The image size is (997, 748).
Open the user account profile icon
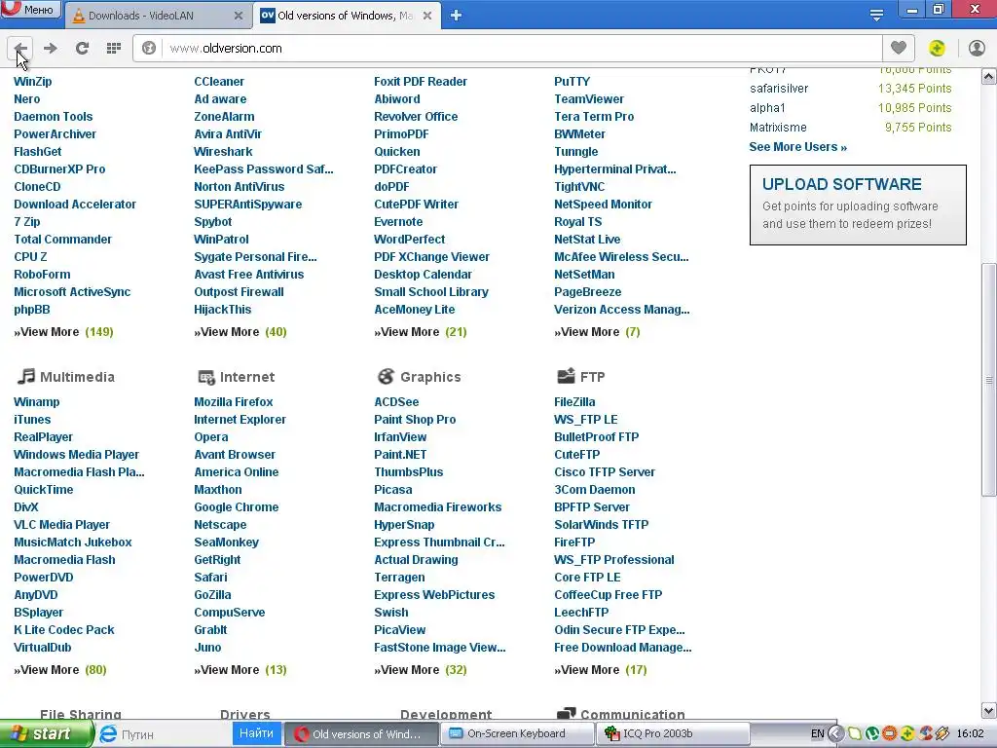(977, 49)
